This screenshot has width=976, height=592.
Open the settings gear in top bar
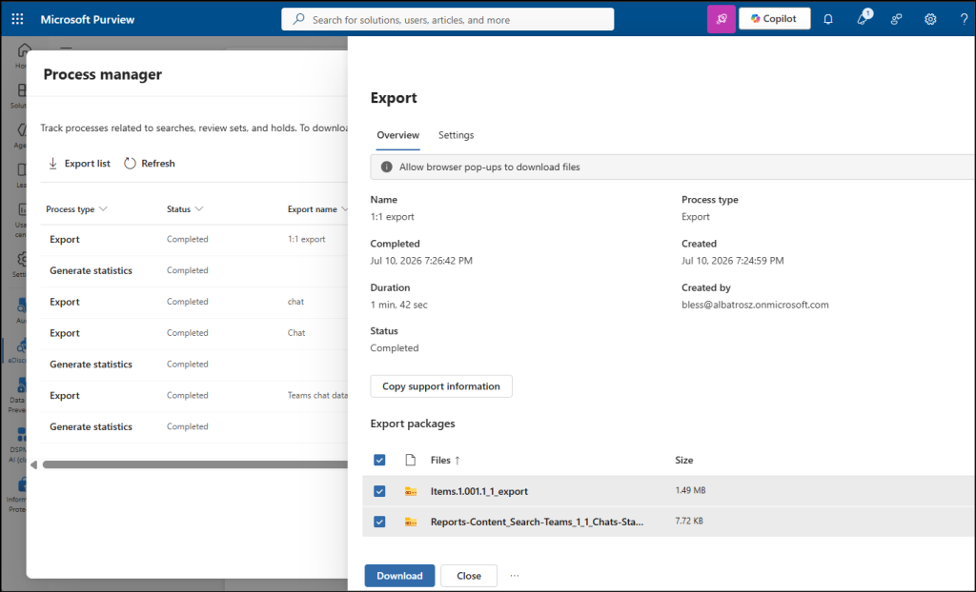pyautogui.click(x=930, y=19)
